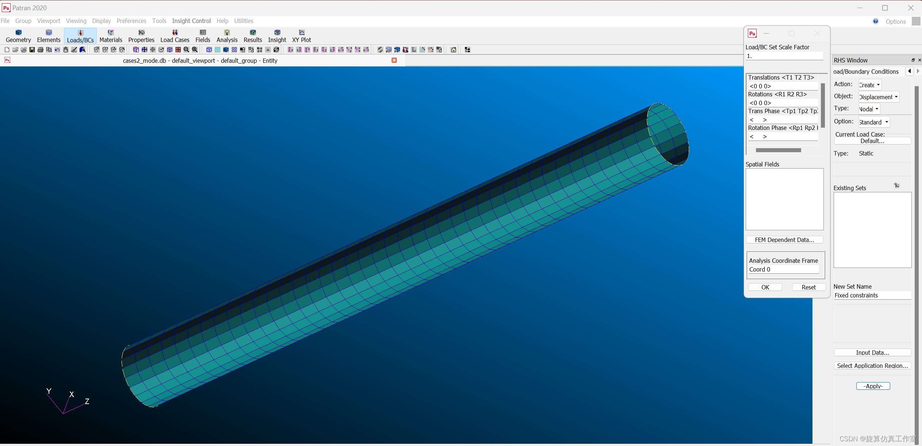Click the save database icon

(x=32, y=50)
